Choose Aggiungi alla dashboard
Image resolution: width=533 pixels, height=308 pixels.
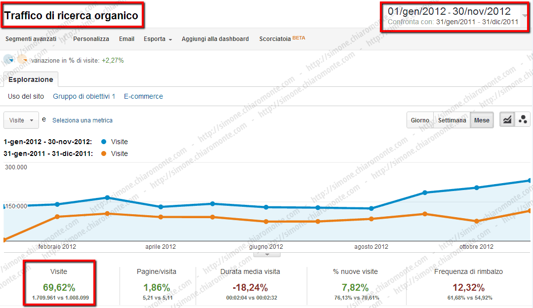click(215, 39)
